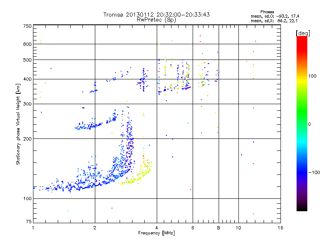330x248 pixels.
Task: Click the plot title "Tromsø 20130112 20:32:00-20:33:43"
Action: pos(156,14)
